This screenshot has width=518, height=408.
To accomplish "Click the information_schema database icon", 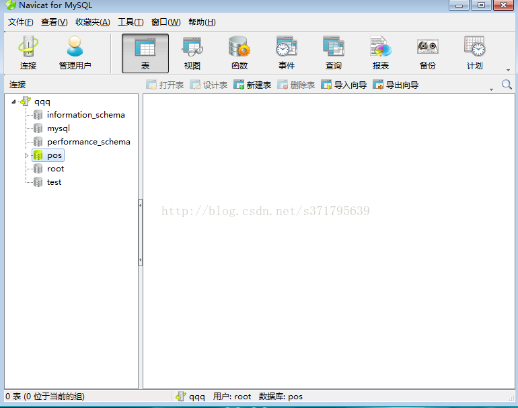I will pos(38,115).
